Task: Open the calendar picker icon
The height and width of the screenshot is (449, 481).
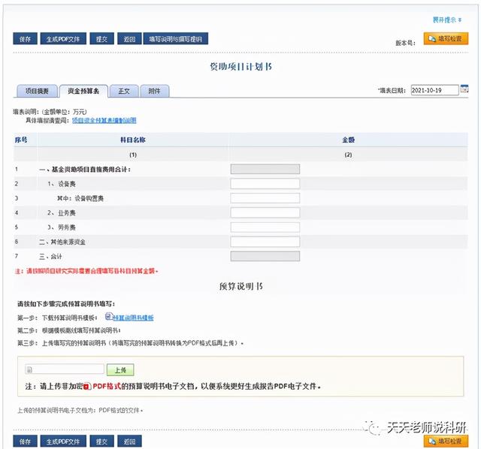Action: 464,89
